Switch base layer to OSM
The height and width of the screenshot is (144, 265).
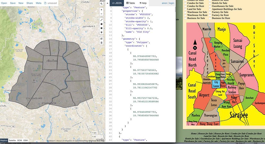(x=25, y=141)
